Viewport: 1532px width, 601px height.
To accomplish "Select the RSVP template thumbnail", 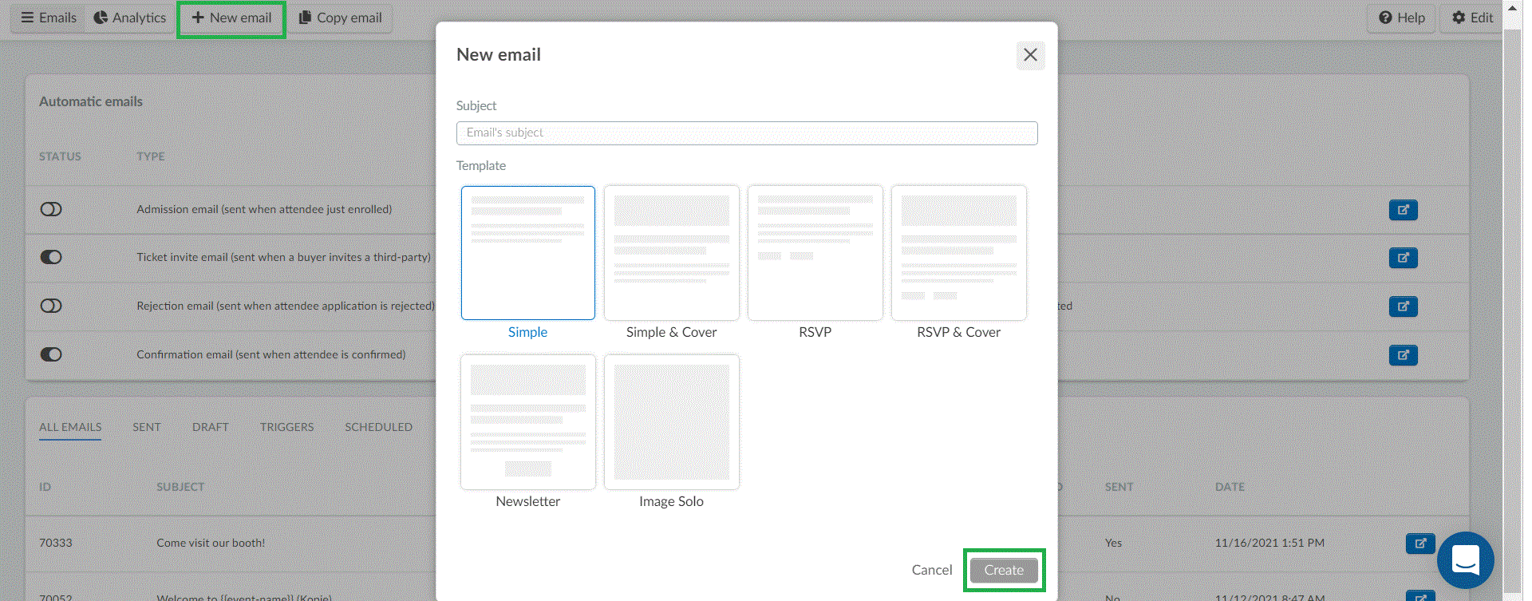I will pos(815,253).
